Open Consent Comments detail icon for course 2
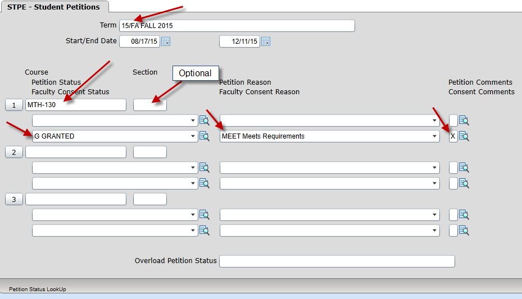Image resolution: width=522 pixels, height=299 pixels. [464, 183]
